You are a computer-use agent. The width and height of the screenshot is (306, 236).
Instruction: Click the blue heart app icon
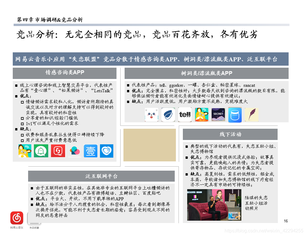coord(107,151)
